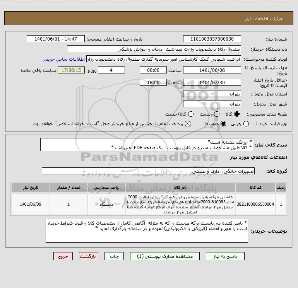Screen dimensions: 298x288
Task: Click response deadline date 1401/06/06 field
Action: [x=212, y=70]
